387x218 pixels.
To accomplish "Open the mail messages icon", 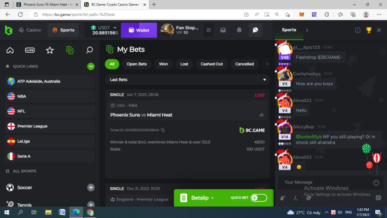I will point(223,30).
